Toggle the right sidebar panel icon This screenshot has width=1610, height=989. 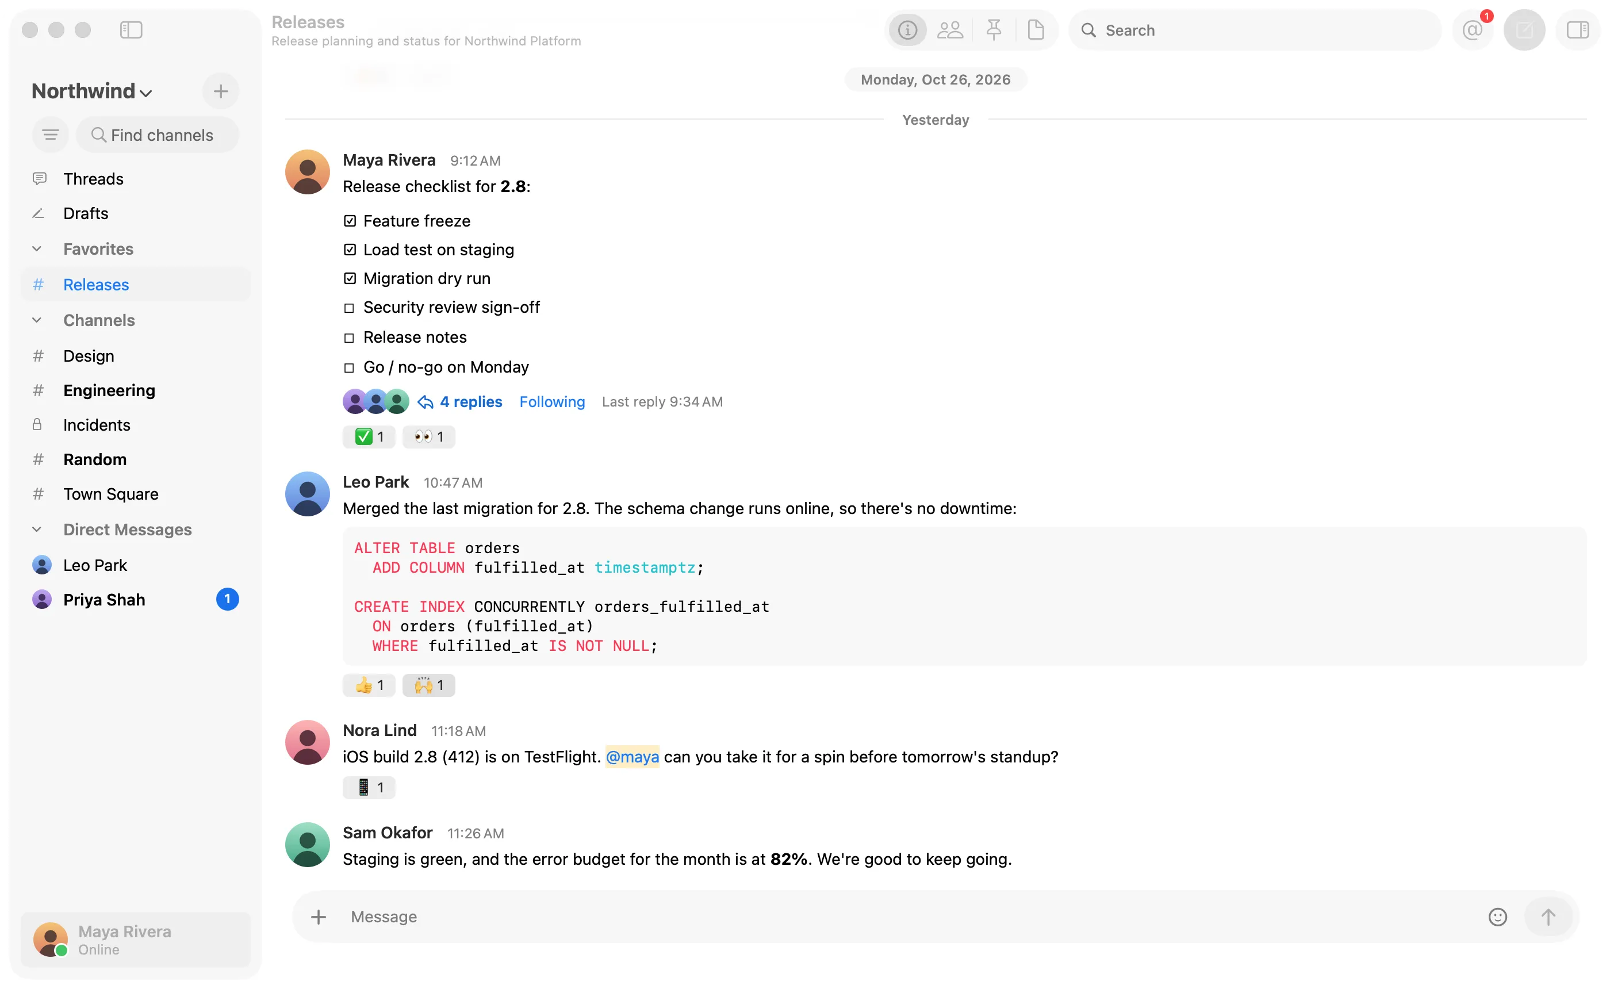tap(1577, 30)
